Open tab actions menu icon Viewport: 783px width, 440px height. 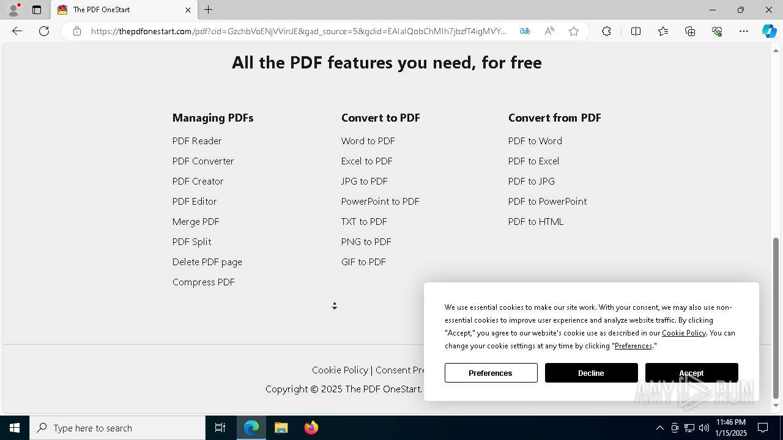37,10
